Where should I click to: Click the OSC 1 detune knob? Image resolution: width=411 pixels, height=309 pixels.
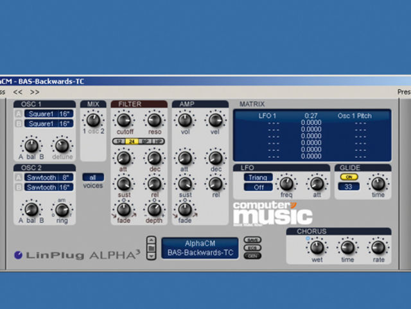point(62,146)
